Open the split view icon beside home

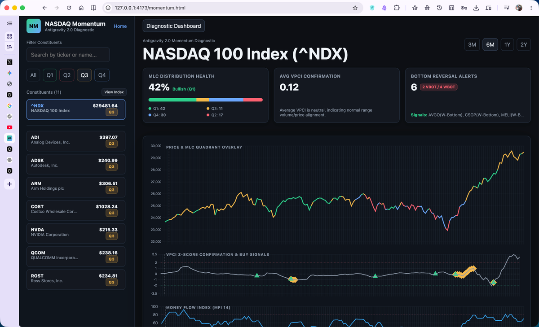coord(93,8)
